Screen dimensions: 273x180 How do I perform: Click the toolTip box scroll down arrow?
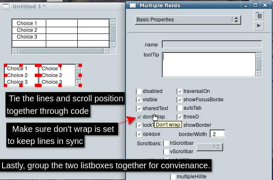click(259, 74)
